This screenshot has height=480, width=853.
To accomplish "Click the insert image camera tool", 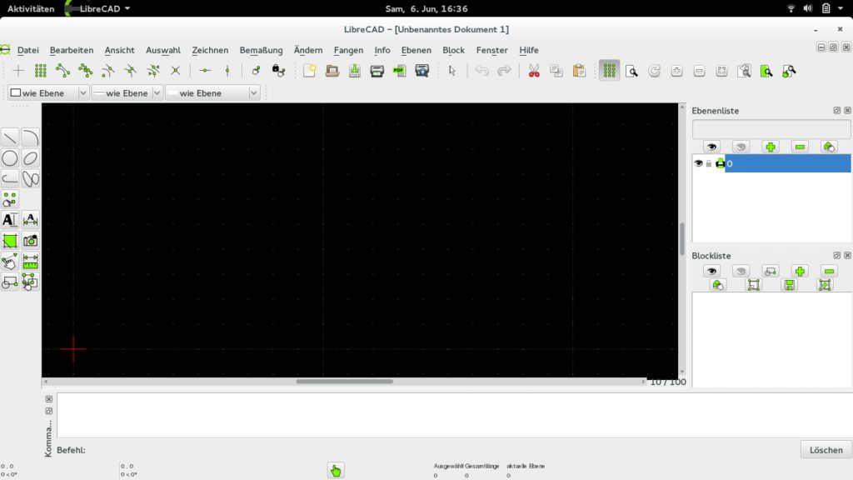I will point(31,241).
